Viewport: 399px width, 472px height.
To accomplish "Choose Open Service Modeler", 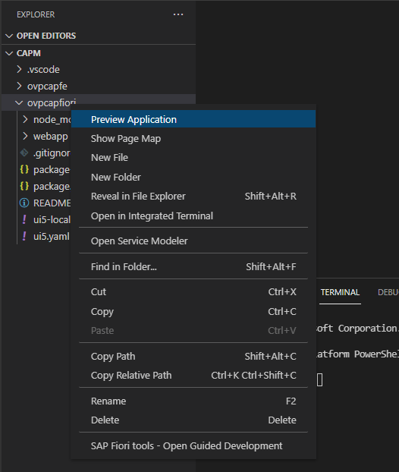I will coord(193,241).
